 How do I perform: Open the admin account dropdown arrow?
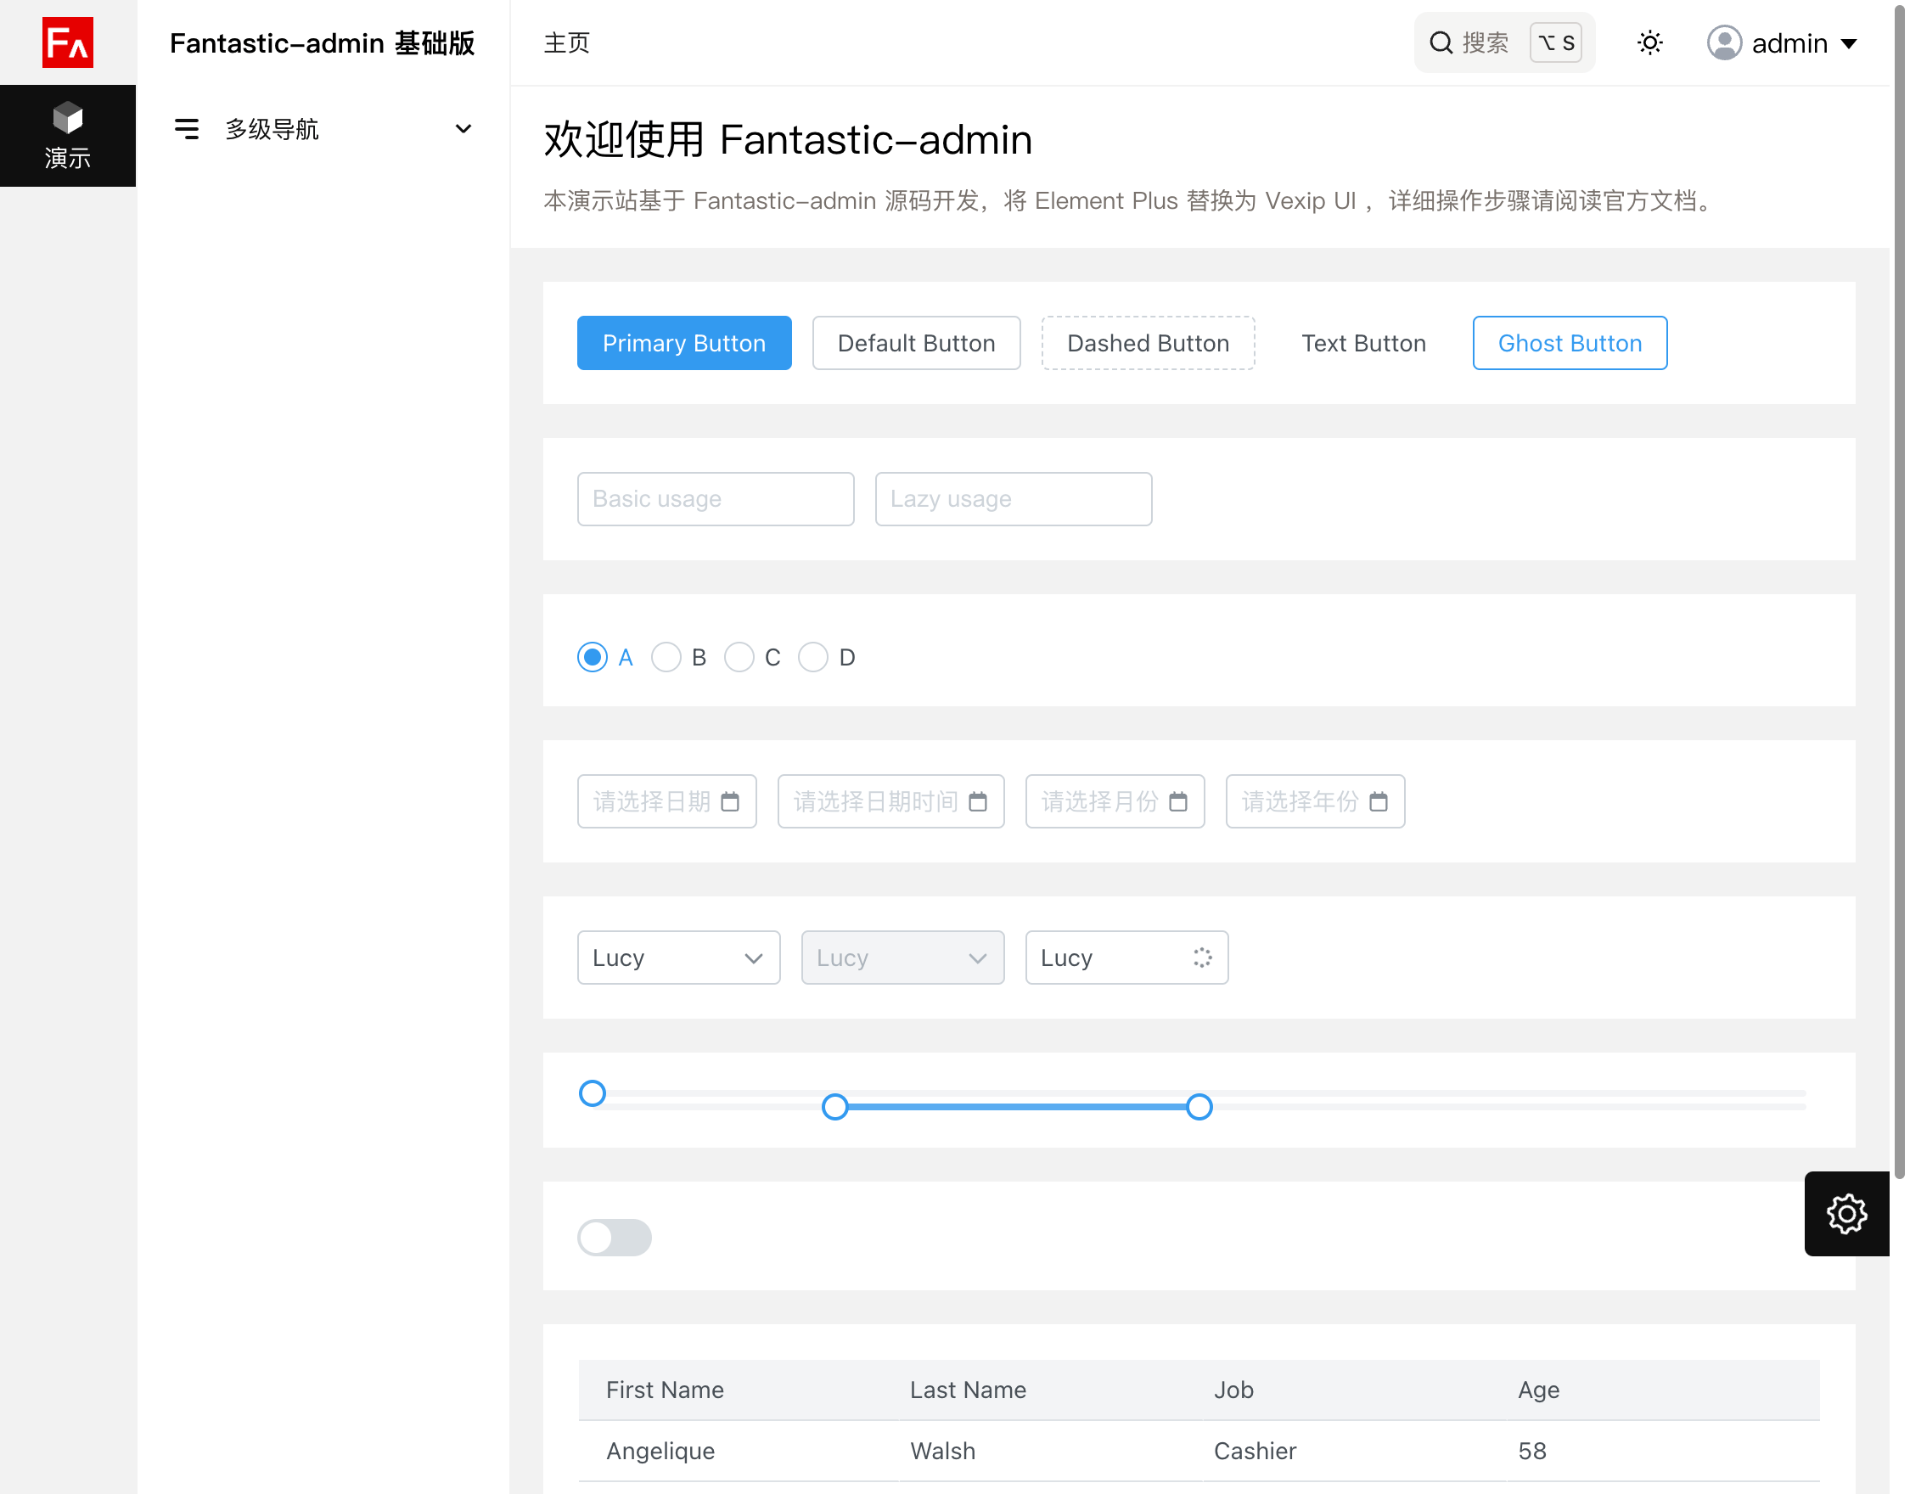tap(1848, 44)
